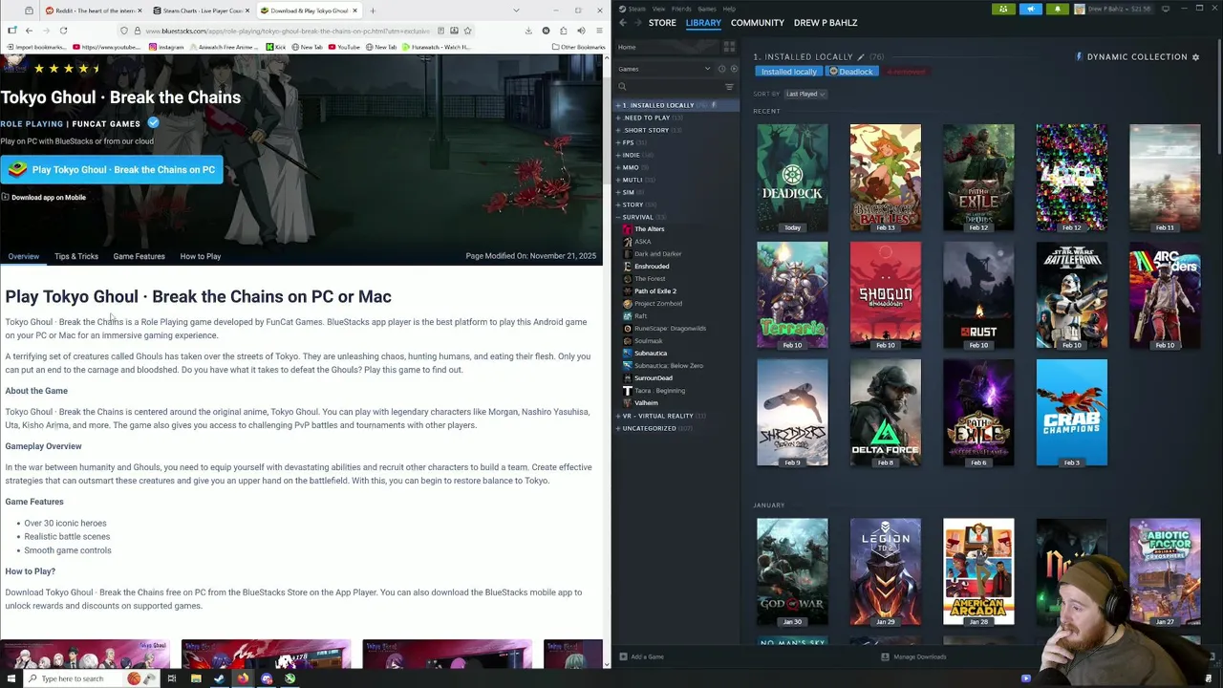Viewport: 1223px width, 688px height.
Task: Click Play Tokyo Ghoul on PC button
Action: pyautogui.click(x=112, y=170)
